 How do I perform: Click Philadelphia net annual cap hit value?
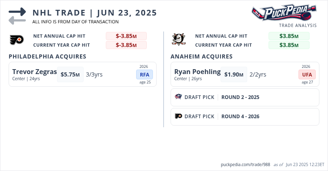click(126, 36)
